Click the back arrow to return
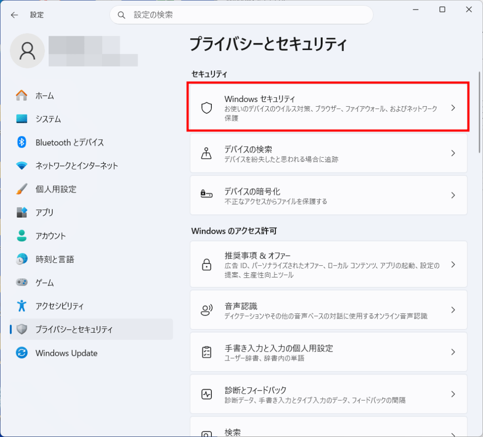 [15, 15]
